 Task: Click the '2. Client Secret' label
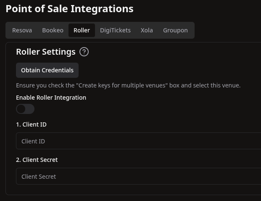[37, 160]
